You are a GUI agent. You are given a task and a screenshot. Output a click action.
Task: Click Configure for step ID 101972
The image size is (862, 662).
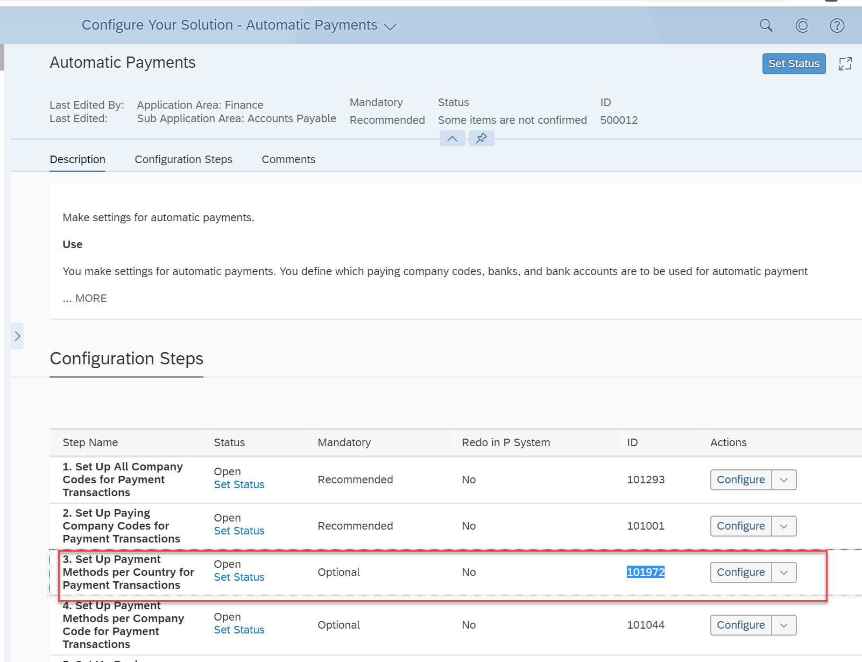click(740, 572)
